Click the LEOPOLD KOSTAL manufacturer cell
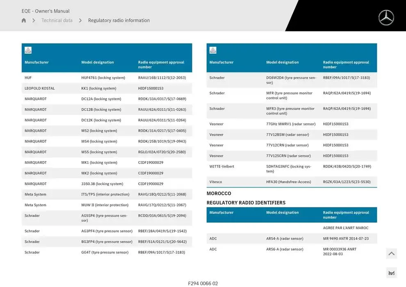Viewport: 406px width, 287px height. [x=39, y=89]
